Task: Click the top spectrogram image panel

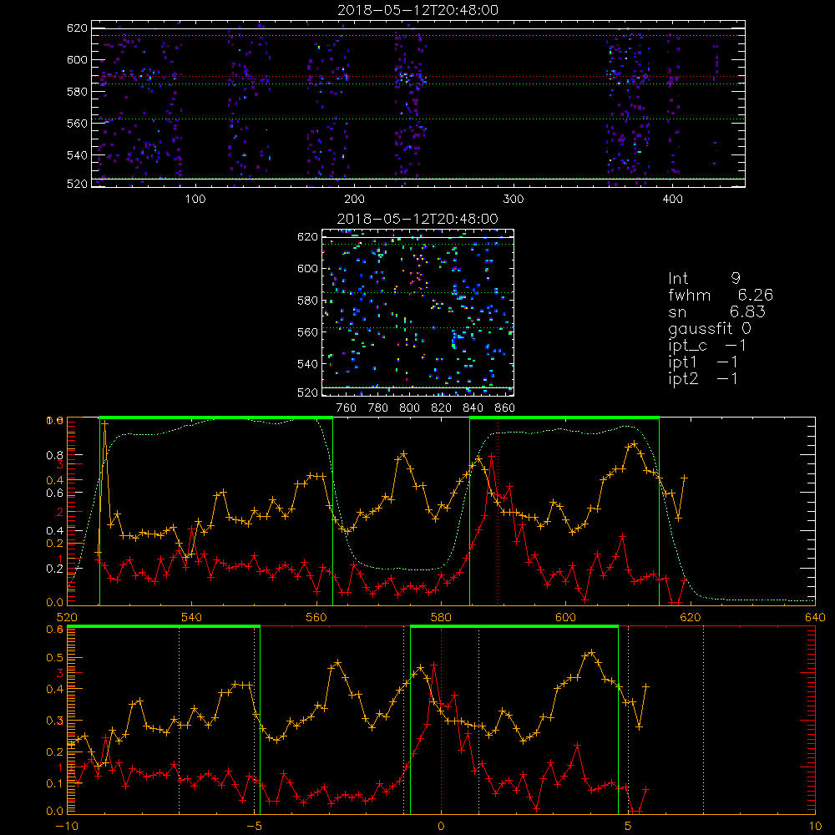Action: (x=418, y=104)
